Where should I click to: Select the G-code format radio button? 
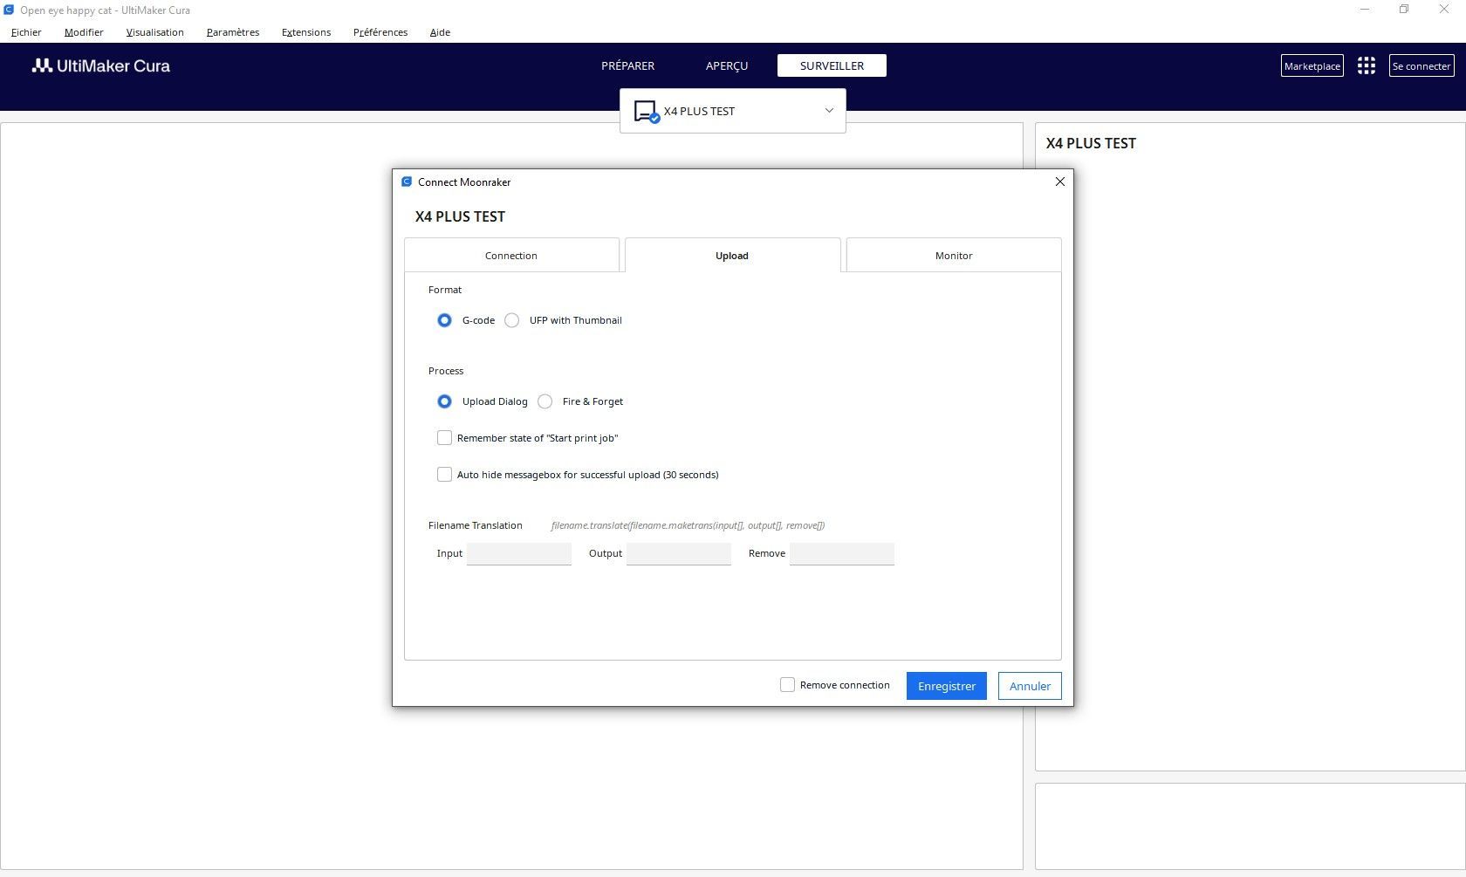(x=444, y=320)
